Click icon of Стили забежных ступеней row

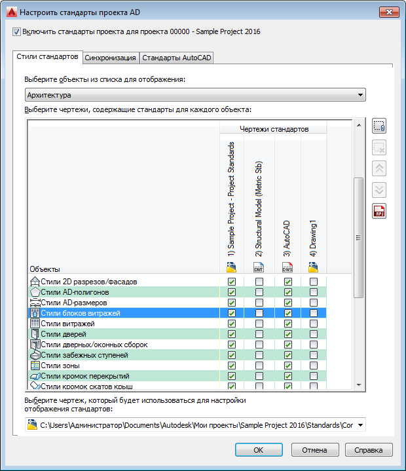[x=35, y=355]
